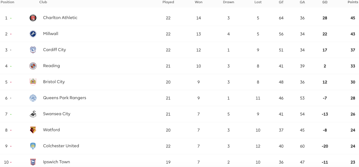
Task: Click the Ipswich Town crest
Action: (33, 162)
